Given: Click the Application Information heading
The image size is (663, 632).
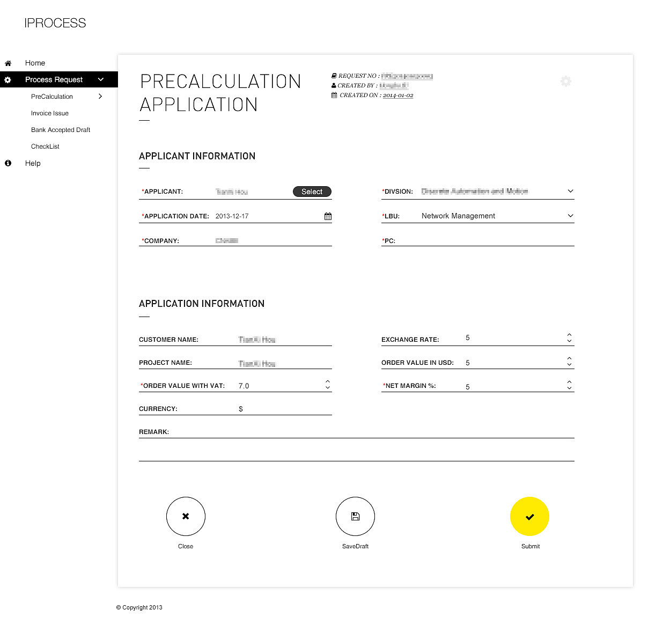Looking at the screenshot, I should tap(202, 304).
